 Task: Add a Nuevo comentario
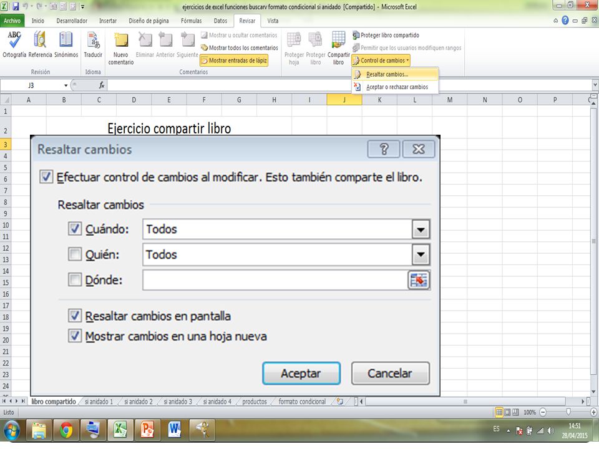(x=120, y=48)
